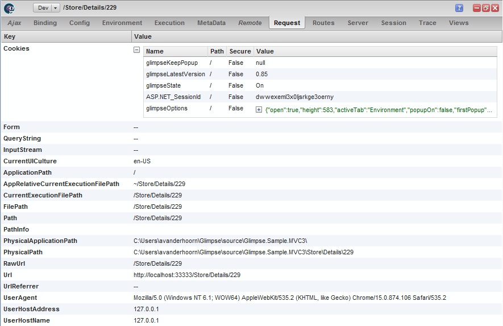Open the Views tab
The width and height of the screenshot is (503, 326).
pyautogui.click(x=459, y=23)
